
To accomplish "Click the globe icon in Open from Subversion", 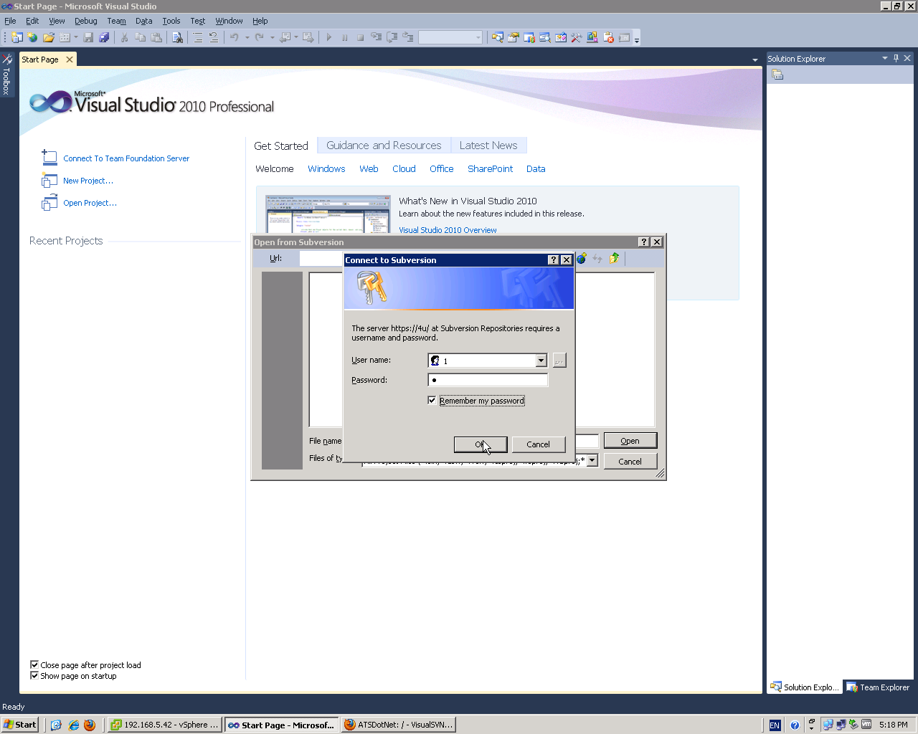I will coord(581,258).
